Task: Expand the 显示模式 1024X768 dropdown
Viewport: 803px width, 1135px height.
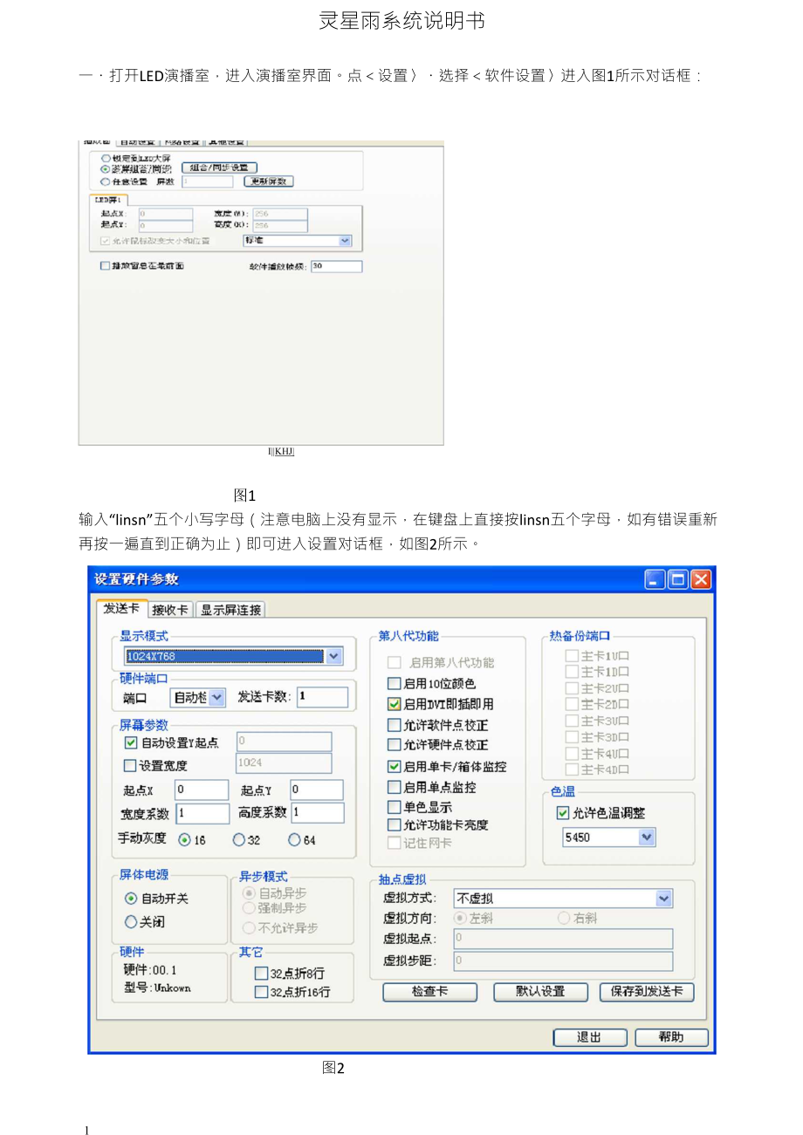Action: pyautogui.click(x=333, y=657)
